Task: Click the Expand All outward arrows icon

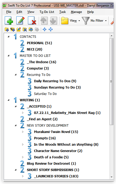Action: point(51,29)
